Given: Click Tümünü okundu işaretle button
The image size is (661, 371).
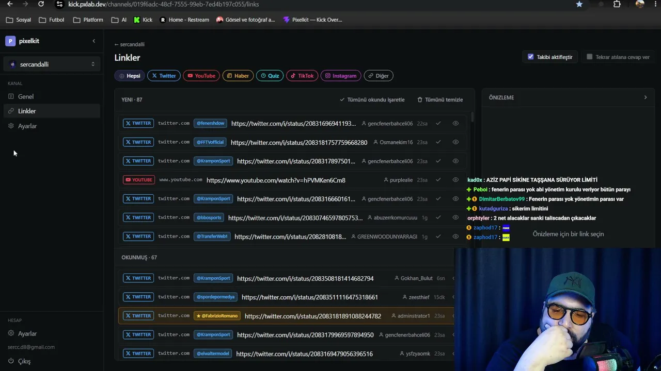Looking at the screenshot, I should (372, 99).
